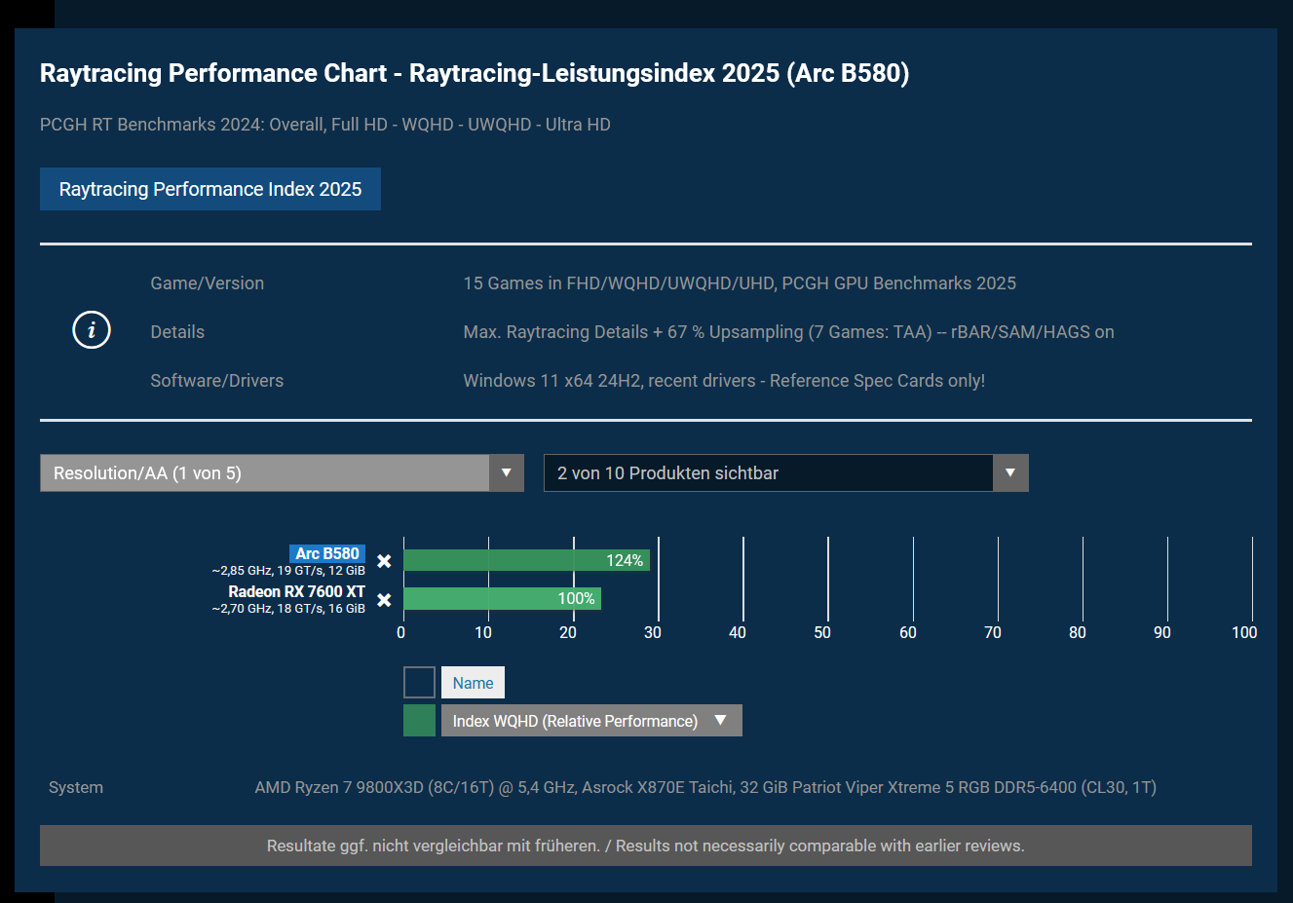Remove Radeon RX 7600 XT via X icon

tap(384, 600)
